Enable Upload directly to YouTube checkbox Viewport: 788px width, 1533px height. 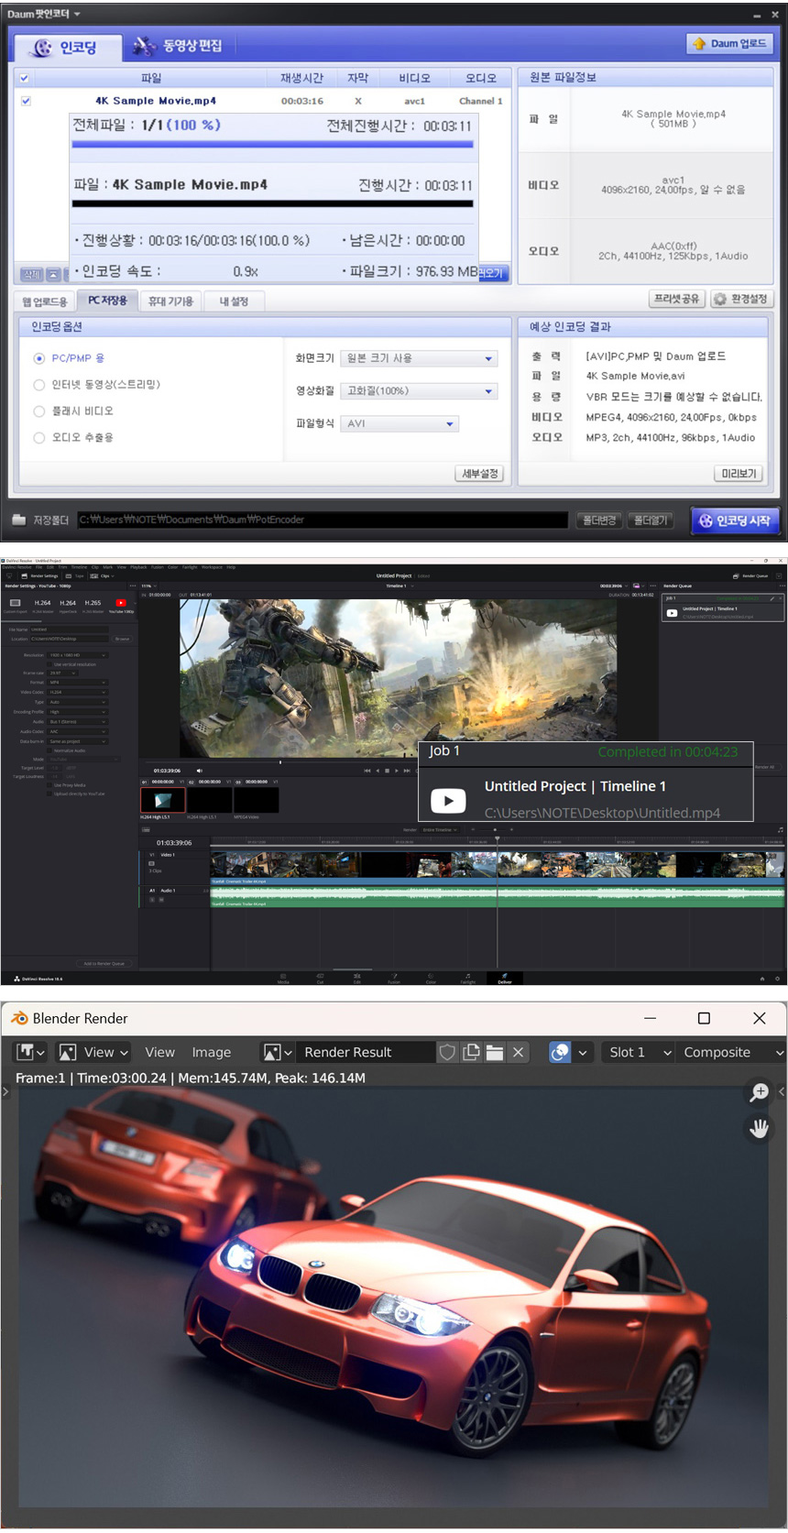tap(49, 794)
